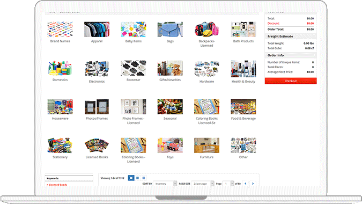Select the grid view icon

pyautogui.click(x=131, y=178)
